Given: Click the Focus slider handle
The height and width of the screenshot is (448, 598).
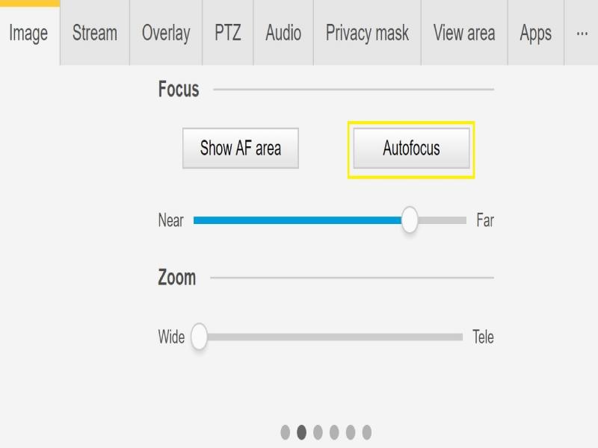Looking at the screenshot, I should 410,220.
